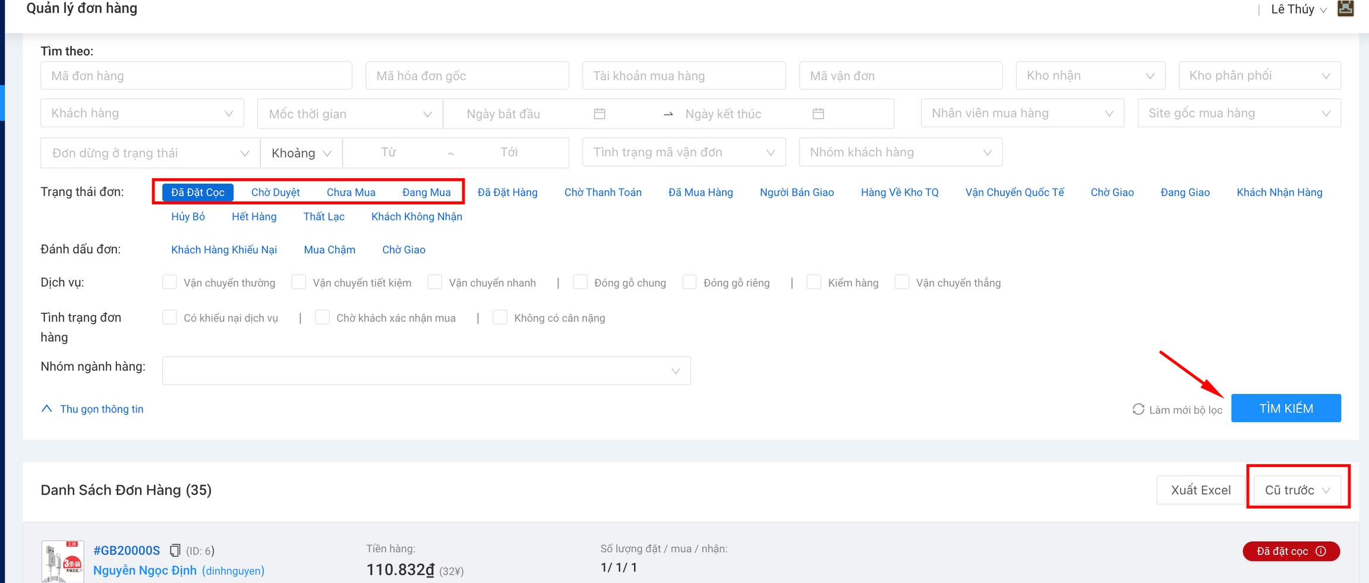Click the info icon on Đã đặt cọc badge
1369x583 pixels.
(x=1321, y=552)
